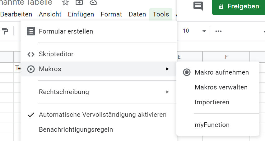The image size is (265, 141).
Task: Expand the Makros submenu arrow
Action: (167, 69)
